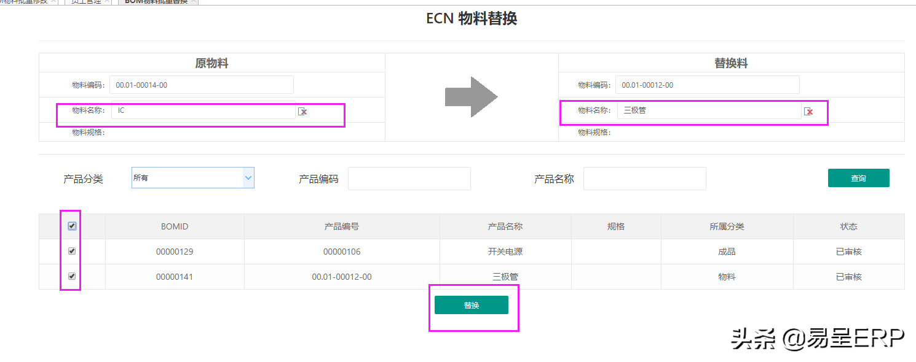This screenshot has width=916, height=362.
Task: Focus the 产品编码 search field
Action: click(409, 179)
